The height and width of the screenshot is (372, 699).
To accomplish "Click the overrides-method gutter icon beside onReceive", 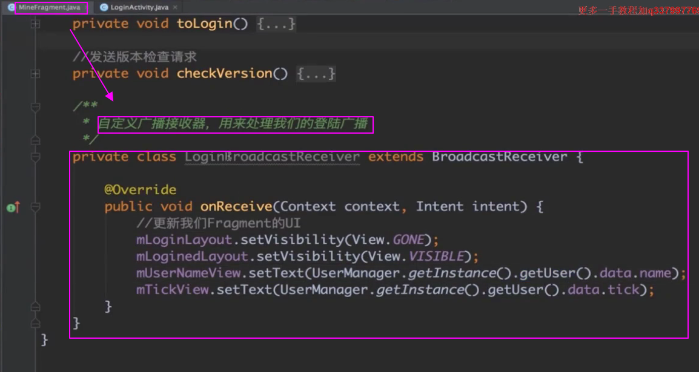I will tap(13, 207).
